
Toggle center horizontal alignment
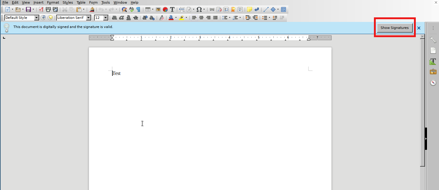(201, 18)
